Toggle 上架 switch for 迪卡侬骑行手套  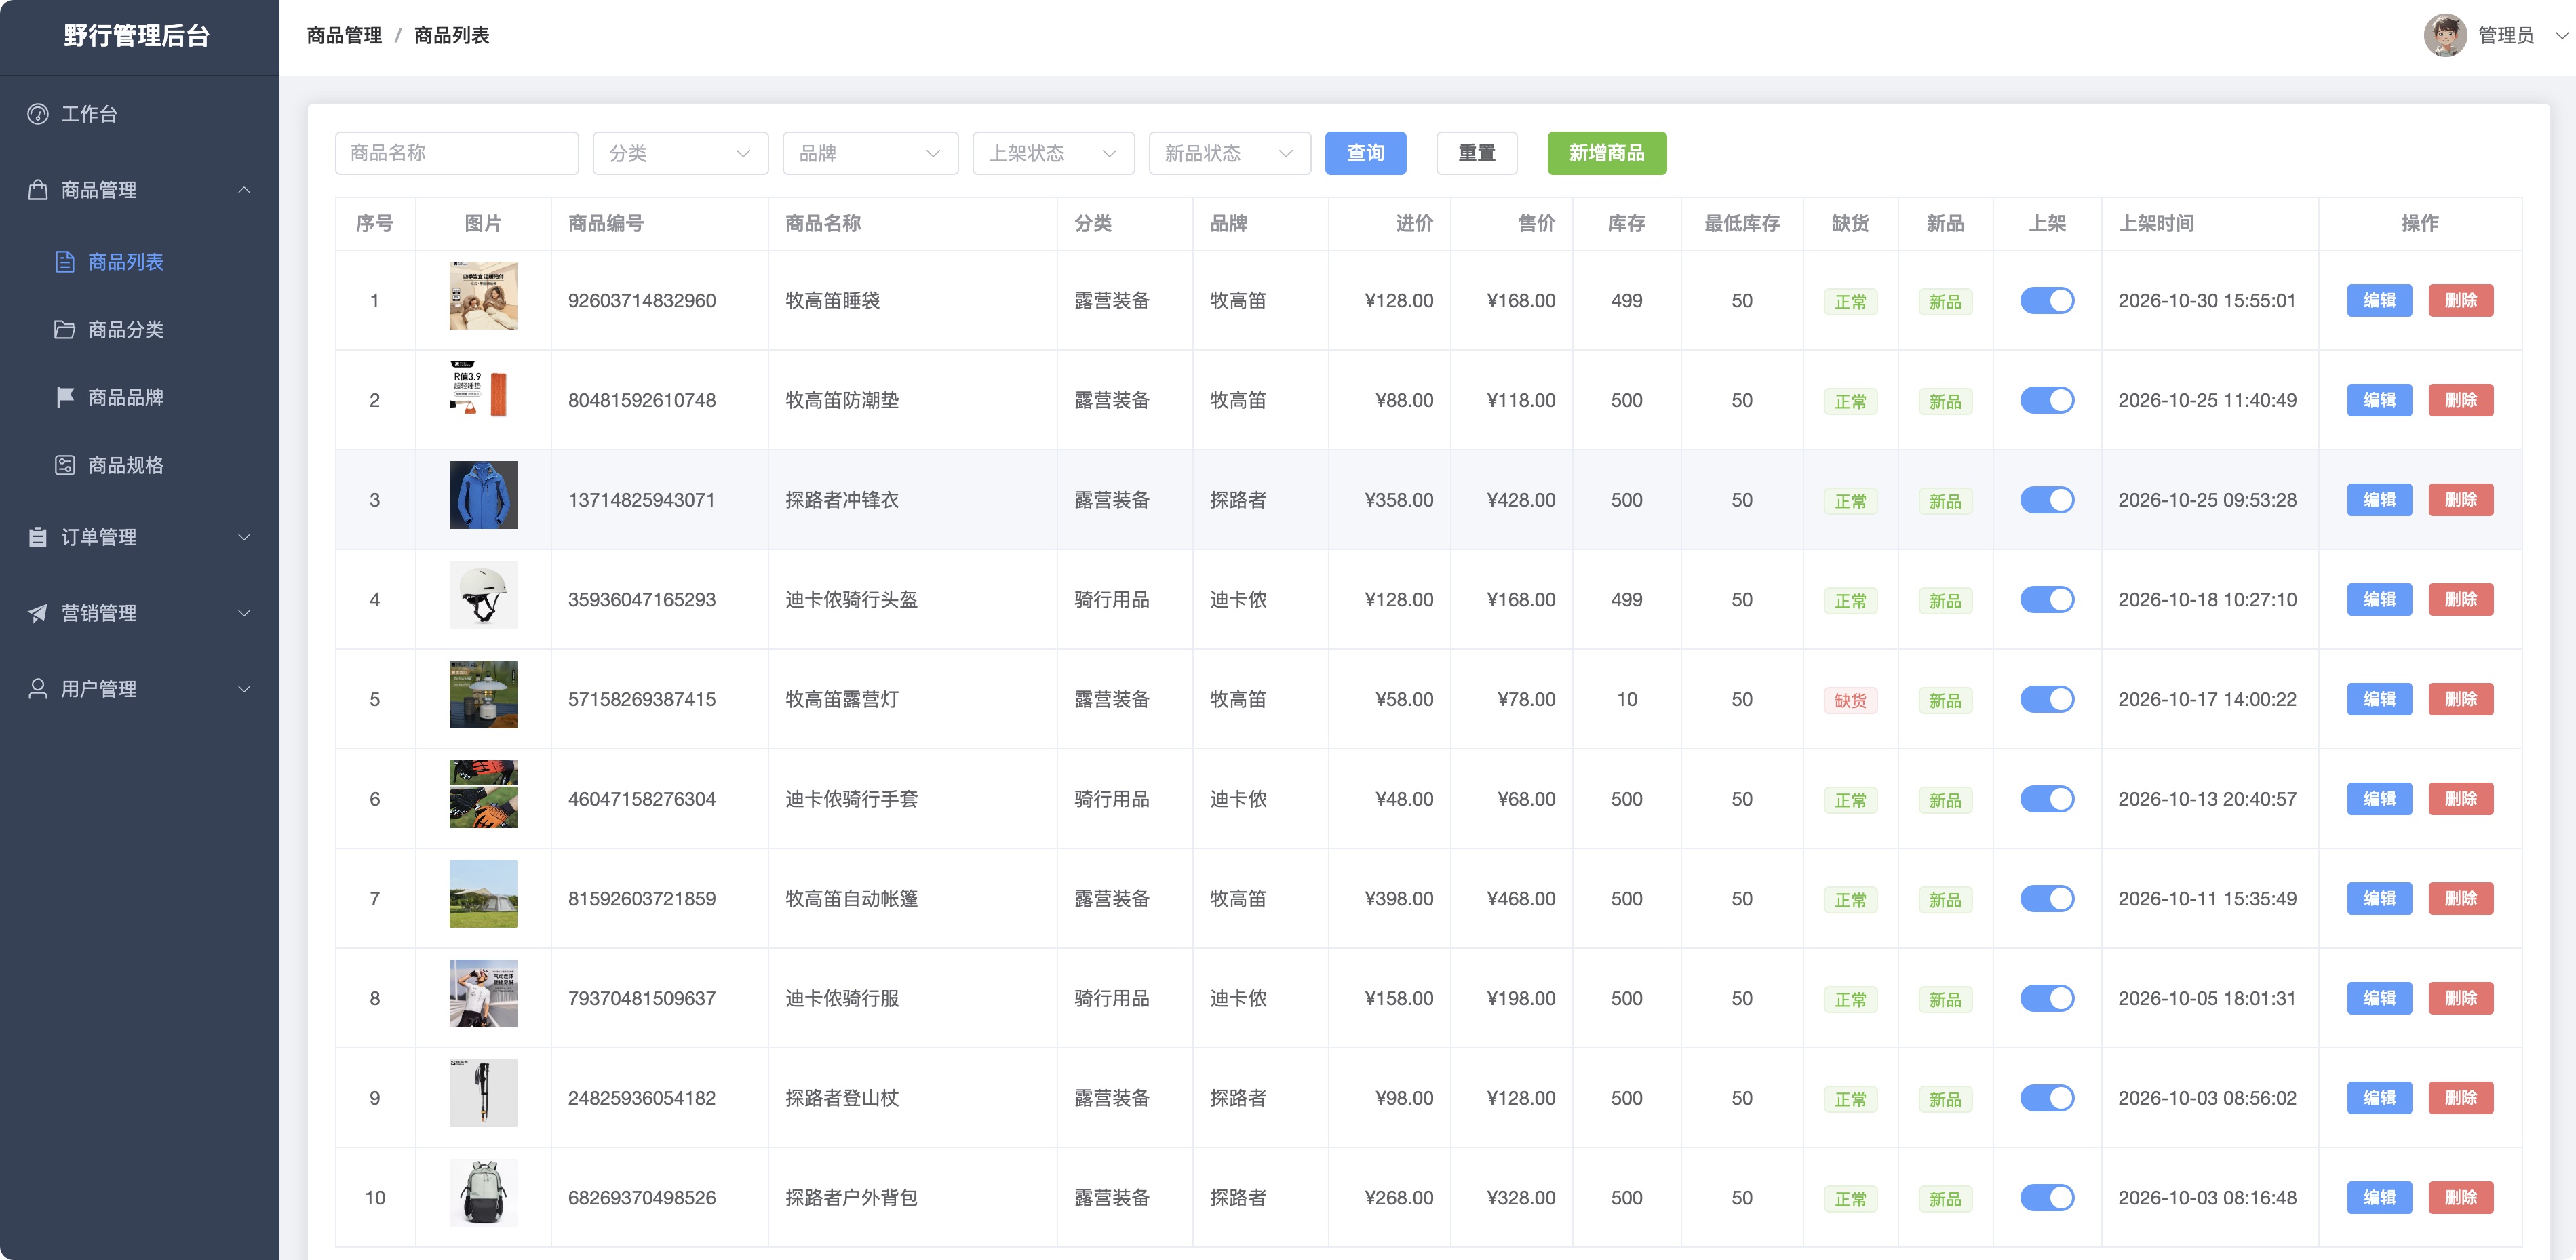click(2046, 799)
